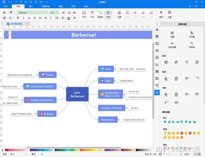Add a relationship line from the panel
Screen dimensions: 205x157
(x=192, y=45)
